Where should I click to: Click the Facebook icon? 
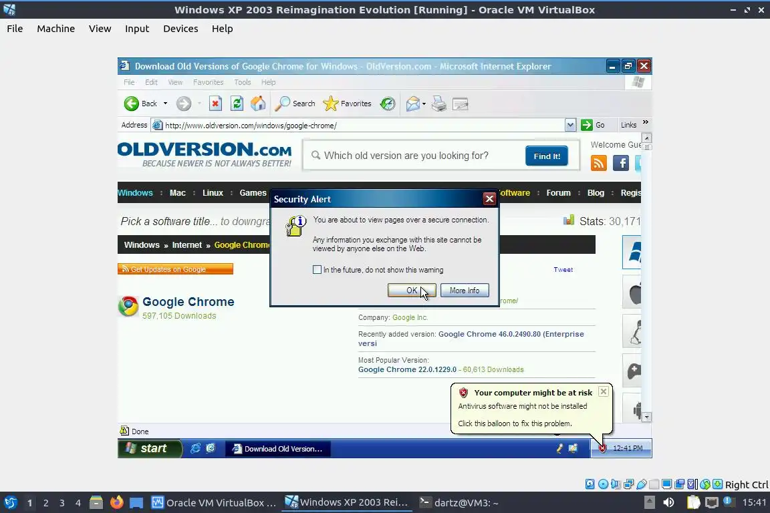pos(621,163)
